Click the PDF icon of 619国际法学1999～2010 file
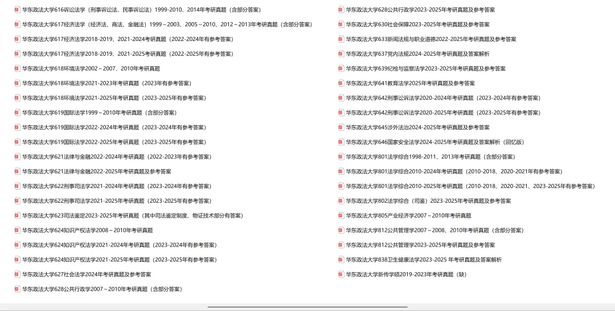The width and height of the screenshot is (615, 311). 17,113
